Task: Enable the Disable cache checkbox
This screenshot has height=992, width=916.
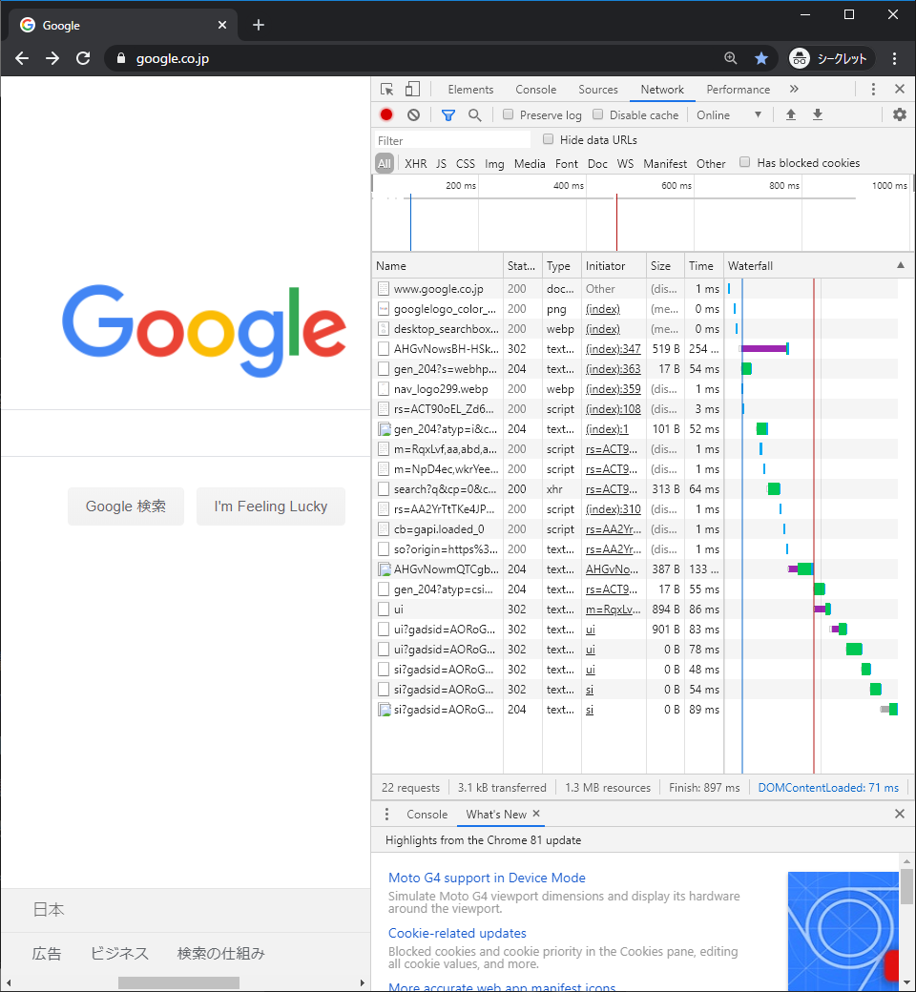Action: coord(597,114)
